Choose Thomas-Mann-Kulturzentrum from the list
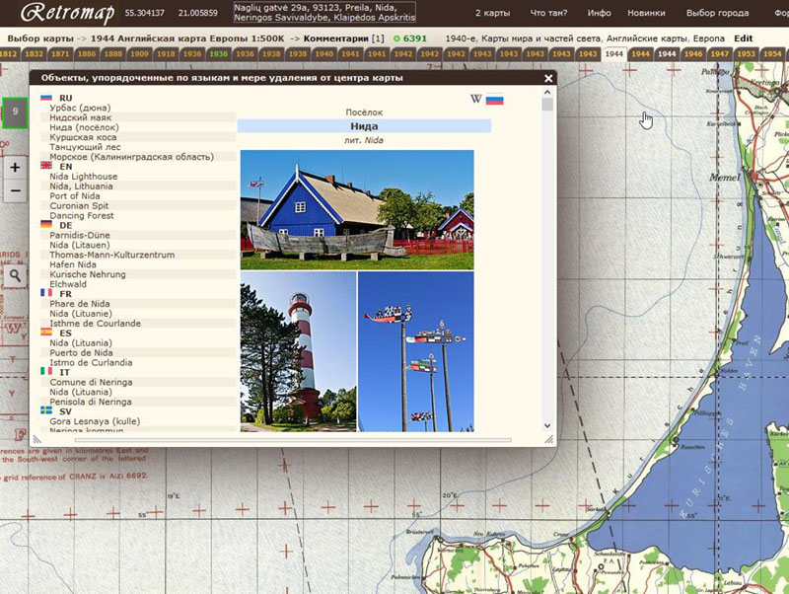The width and height of the screenshot is (789, 594). tap(111, 255)
